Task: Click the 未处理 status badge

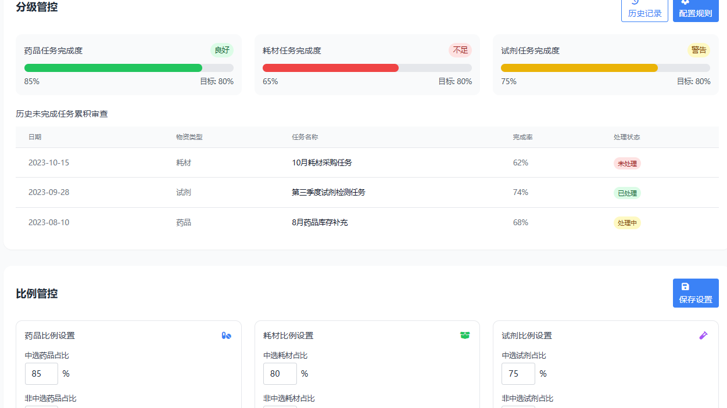Action: point(627,164)
